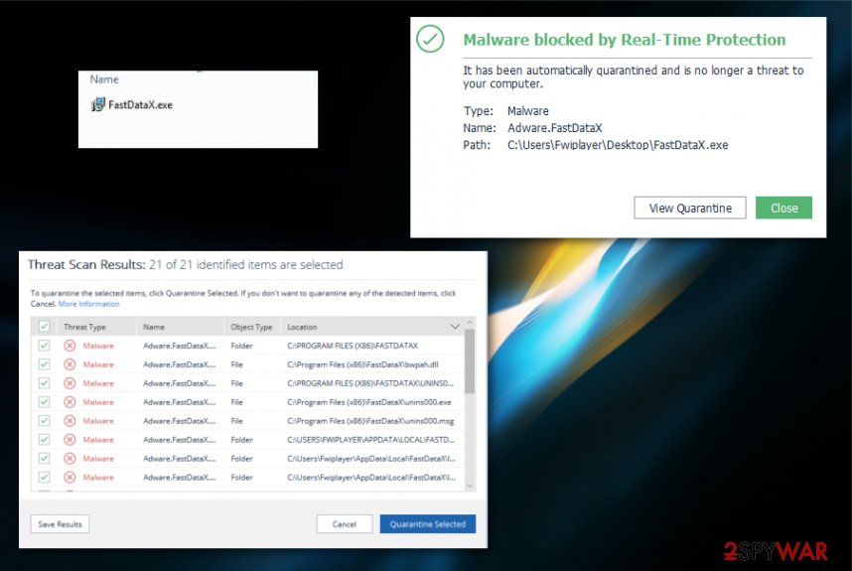Click the scrollbar down arrow in results
Image resolution: width=852 pixels, height=571 pixels.
click(x=470, y=487)
